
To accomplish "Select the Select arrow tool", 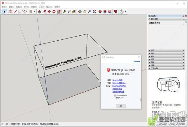I will pyautogui.click(x=4, y=12).
